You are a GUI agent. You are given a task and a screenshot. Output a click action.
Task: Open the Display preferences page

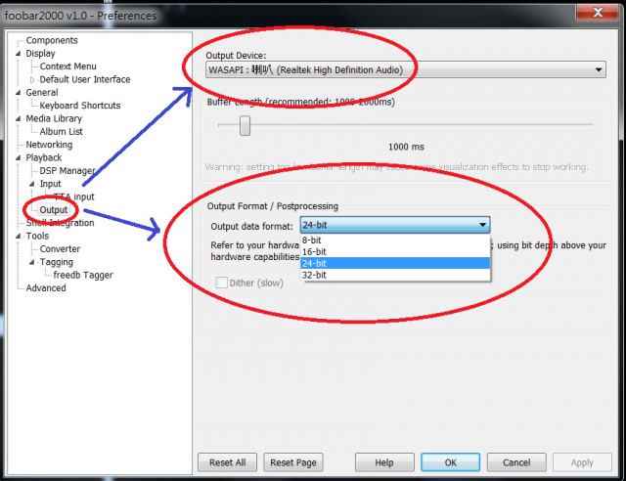coord(40,54)
